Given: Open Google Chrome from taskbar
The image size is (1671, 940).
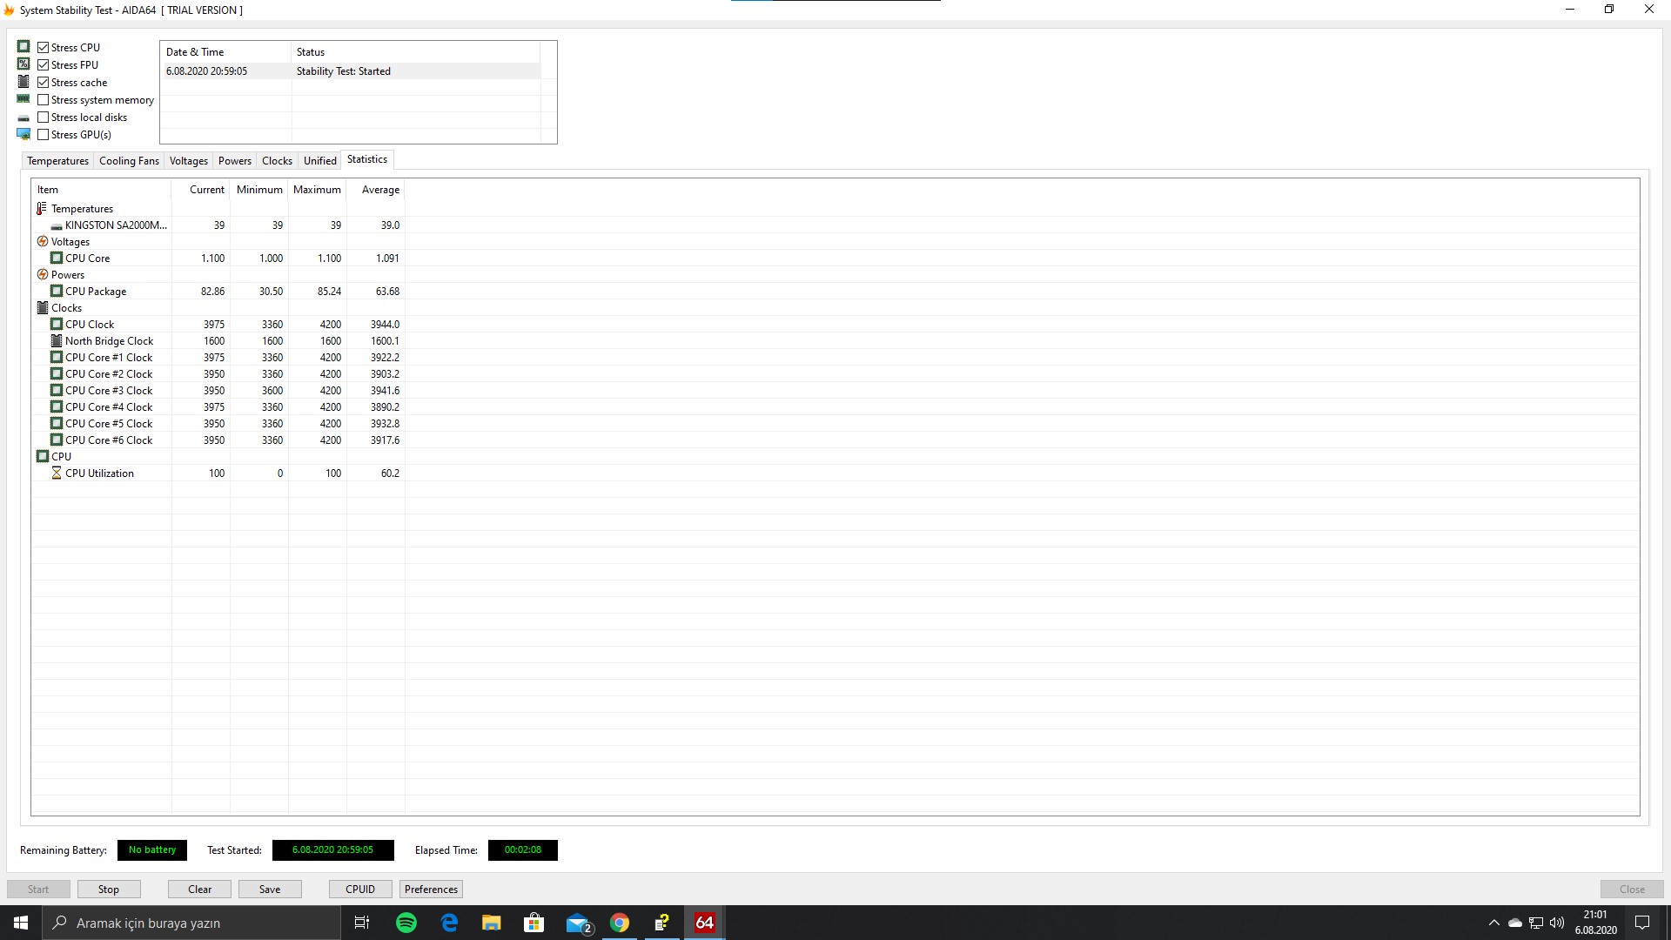Looking at the screenshot, I should 620,923.
